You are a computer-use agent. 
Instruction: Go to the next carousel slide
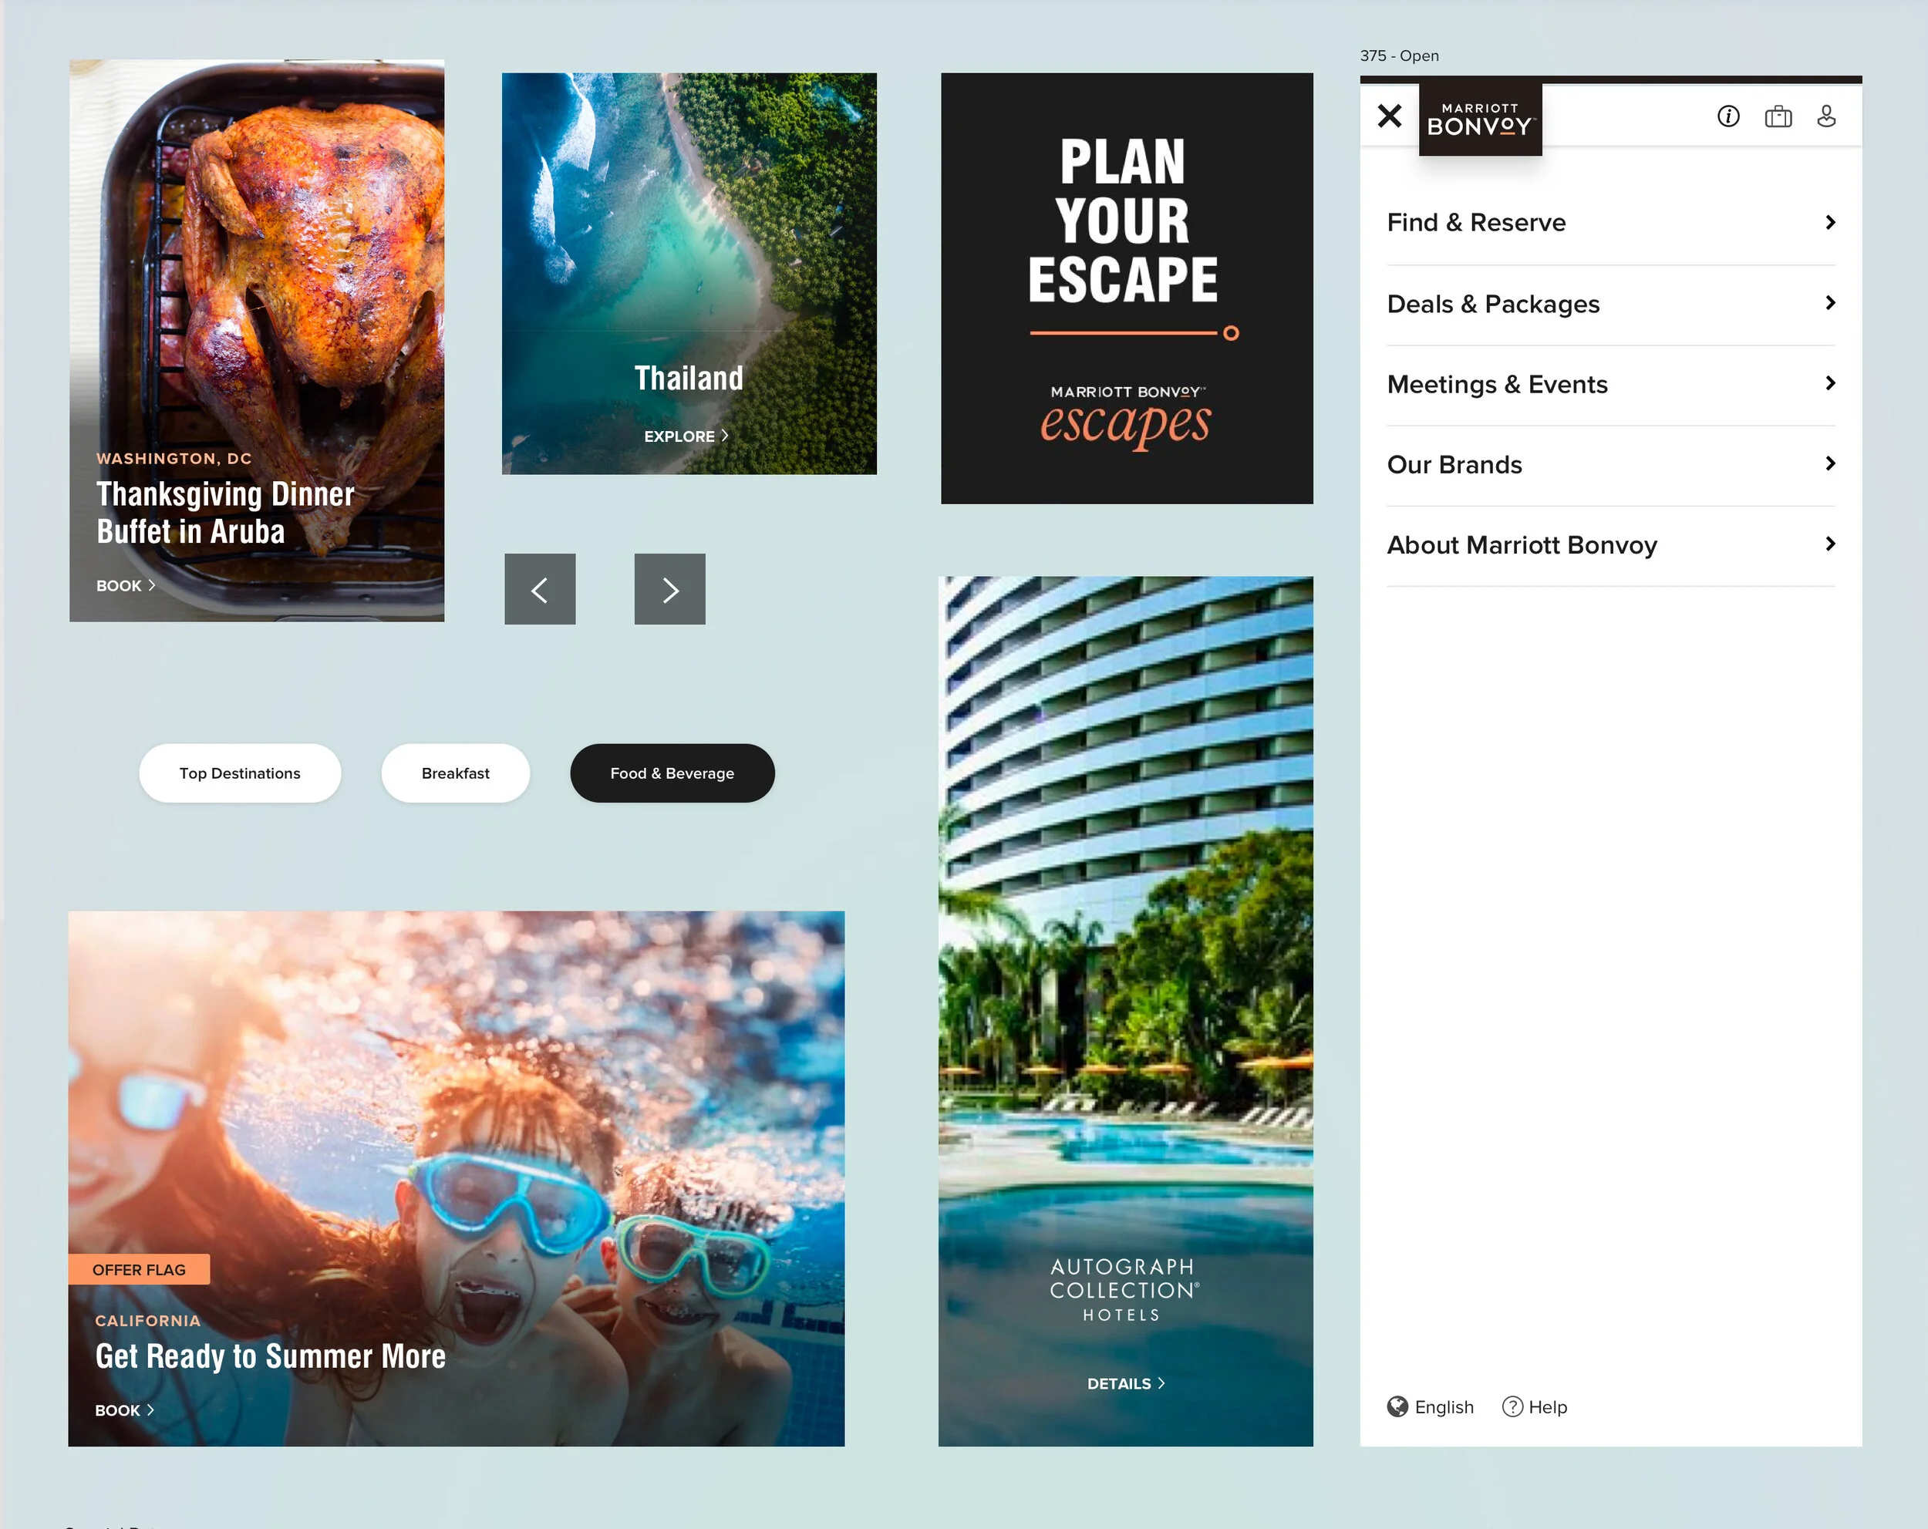pos(670,589)
